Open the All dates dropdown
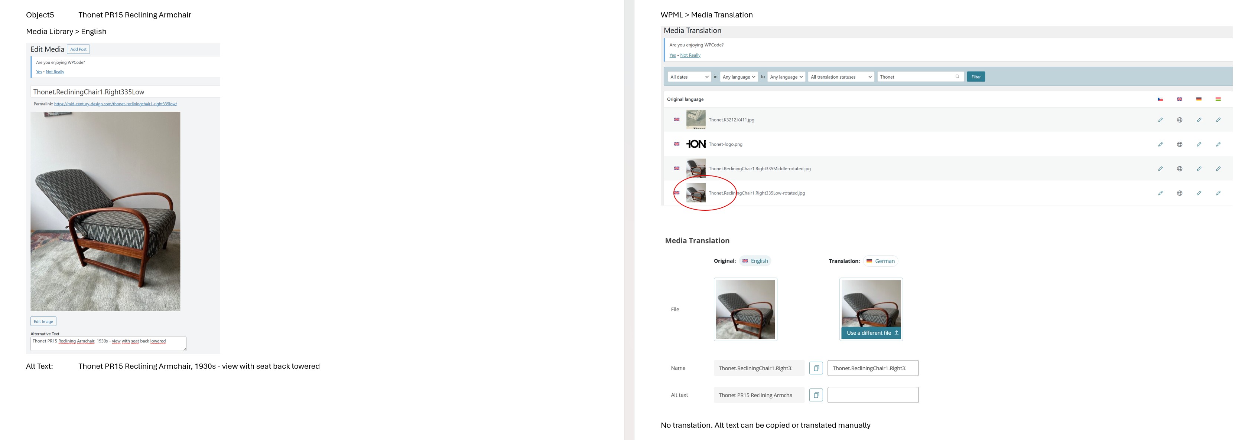Image resolution: width=1258 pixels, height=440 pixels. coord(689,77)
